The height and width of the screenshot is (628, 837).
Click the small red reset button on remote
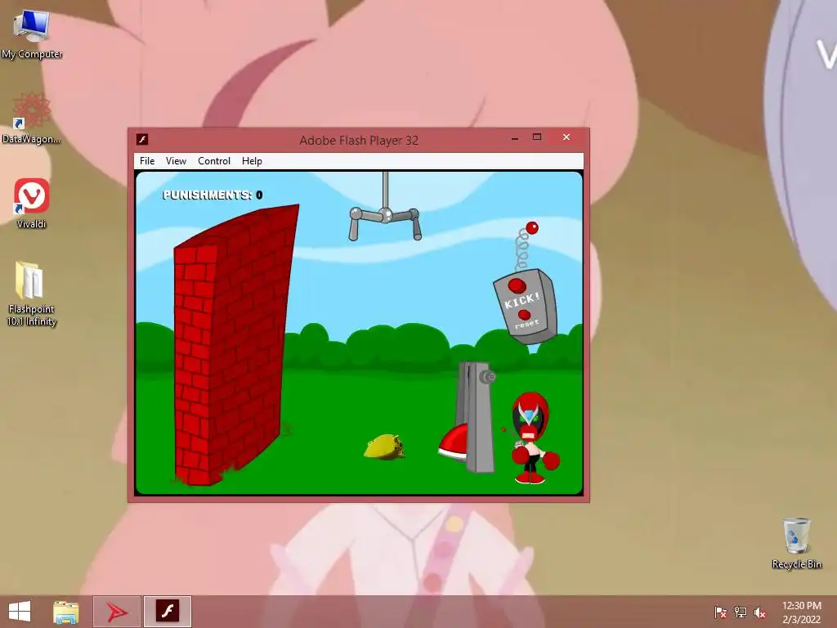pyautogui.click(x=524, y=315)
